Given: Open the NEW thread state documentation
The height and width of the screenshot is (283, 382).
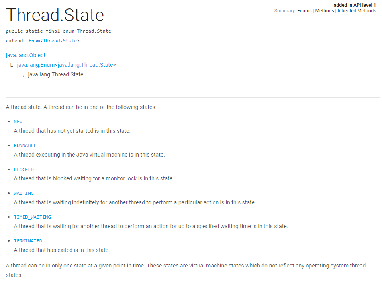Looking at the screenshot, I should (18, 122).
